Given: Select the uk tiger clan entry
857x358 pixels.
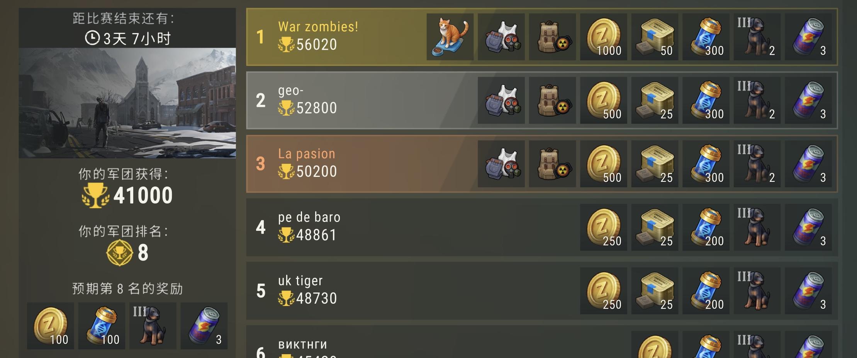Looking at the screenshot, I should (x=542, y=291).
